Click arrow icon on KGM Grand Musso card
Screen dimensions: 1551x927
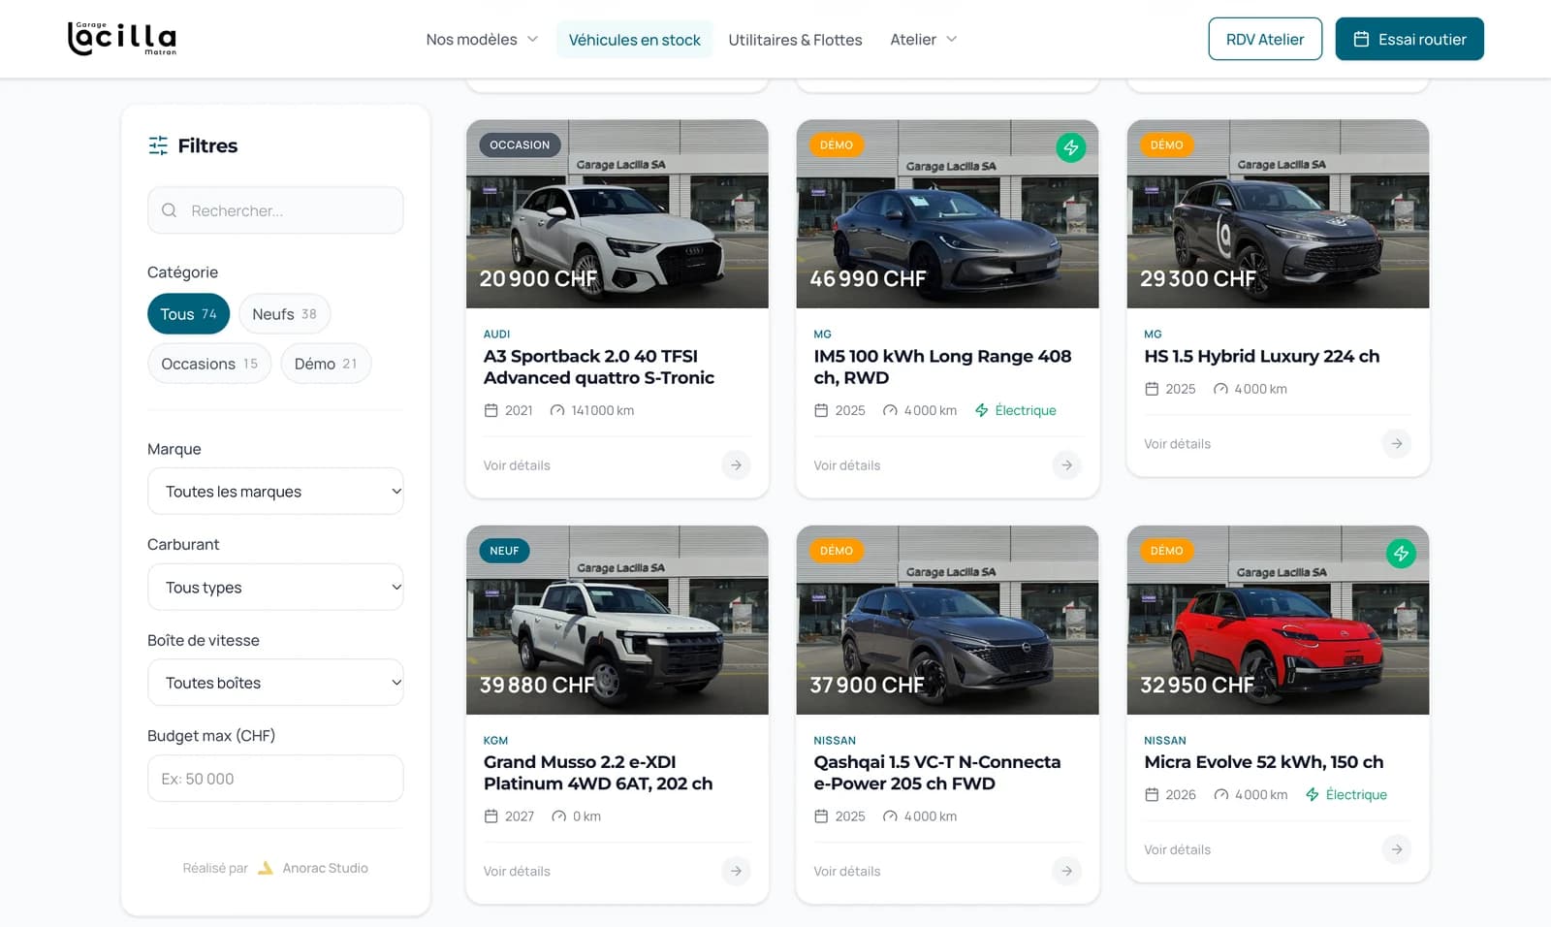point(736,871)
